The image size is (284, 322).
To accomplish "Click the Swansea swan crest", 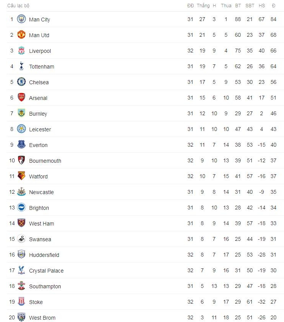I will point(21,239).
